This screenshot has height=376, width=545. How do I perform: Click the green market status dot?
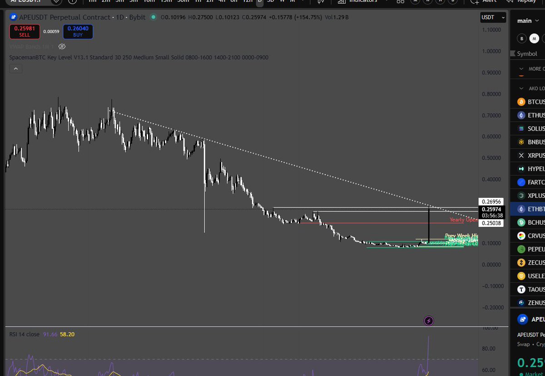click(x=154, y=17)
